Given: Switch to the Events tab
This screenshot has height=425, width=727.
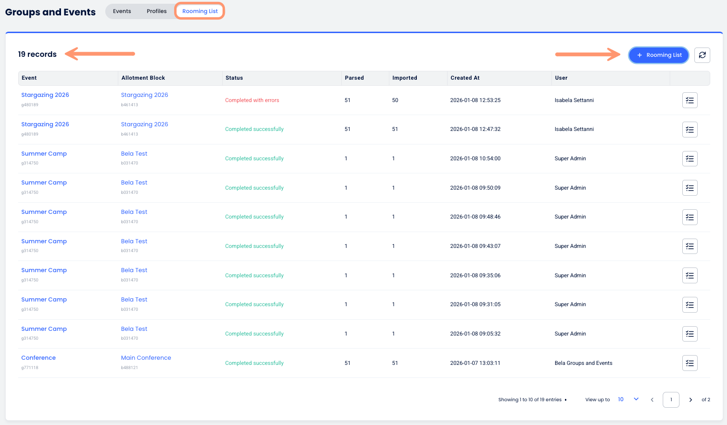Looking at the screenshot, I should coord(122,11).
